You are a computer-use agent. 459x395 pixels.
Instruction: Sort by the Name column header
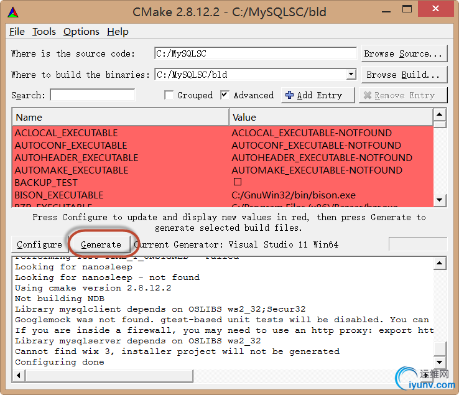[120, 118]
